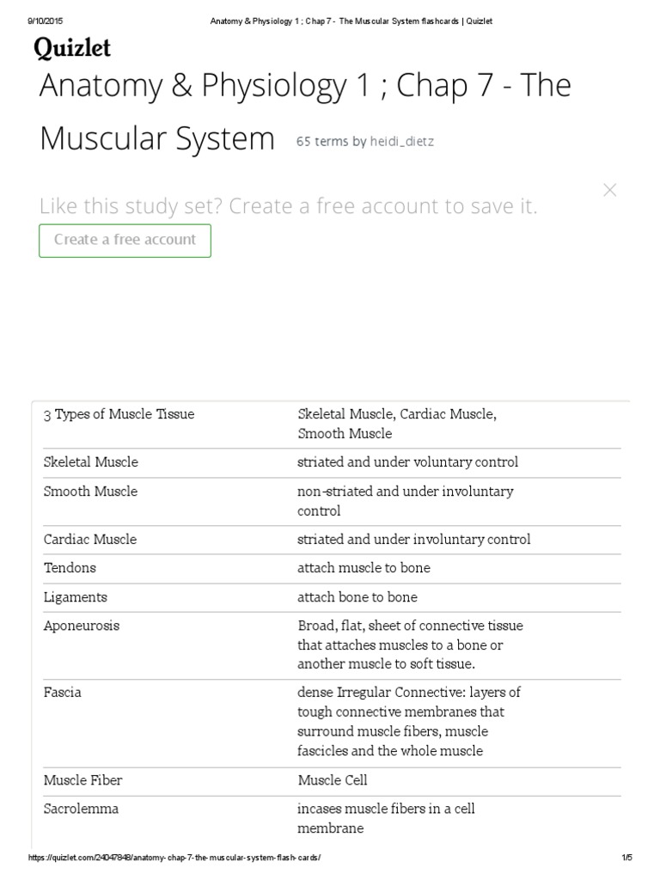Click the Muscle Fiber term
660x880 pixels.
coord(83,780)
